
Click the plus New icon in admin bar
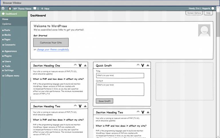pos(42,9)
